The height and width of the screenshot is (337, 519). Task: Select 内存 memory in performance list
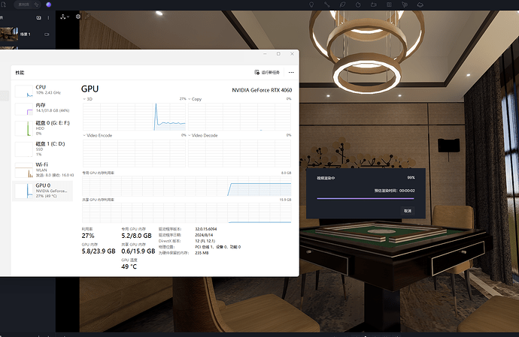coord(43,109)
